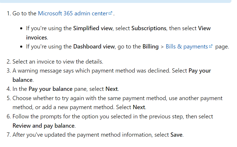Click the bold View invoices text
This screenshot has height=147, width=237.
coord(118,33)
